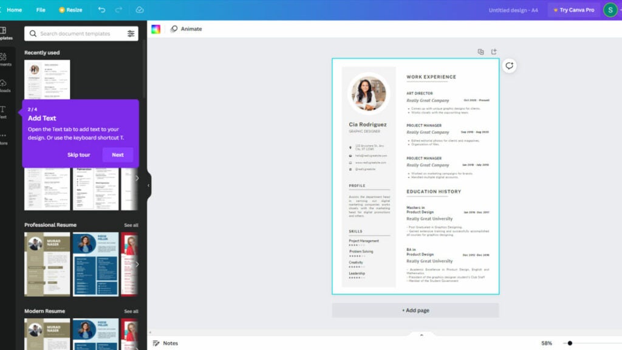The height and width of the screenshot is (350, 622).
Task: Open the Elements sidebar tab
Action: [5, 60]
